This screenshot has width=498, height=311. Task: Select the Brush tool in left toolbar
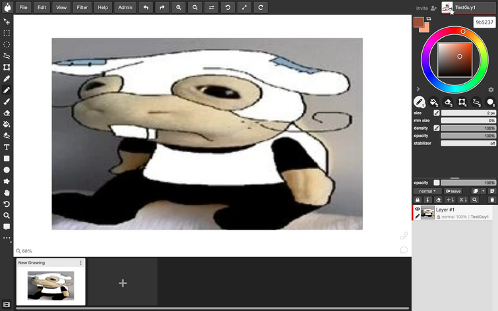(x=7, y=101)
